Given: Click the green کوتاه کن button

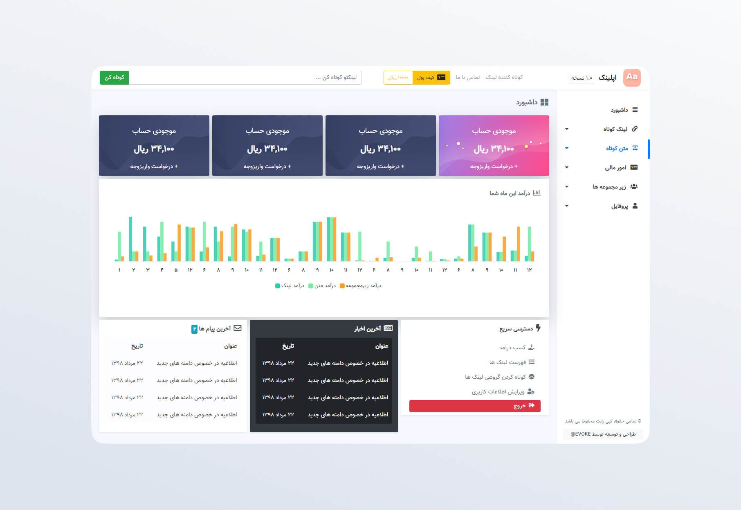Looking at the screenshot, I should tap(114, 77).
